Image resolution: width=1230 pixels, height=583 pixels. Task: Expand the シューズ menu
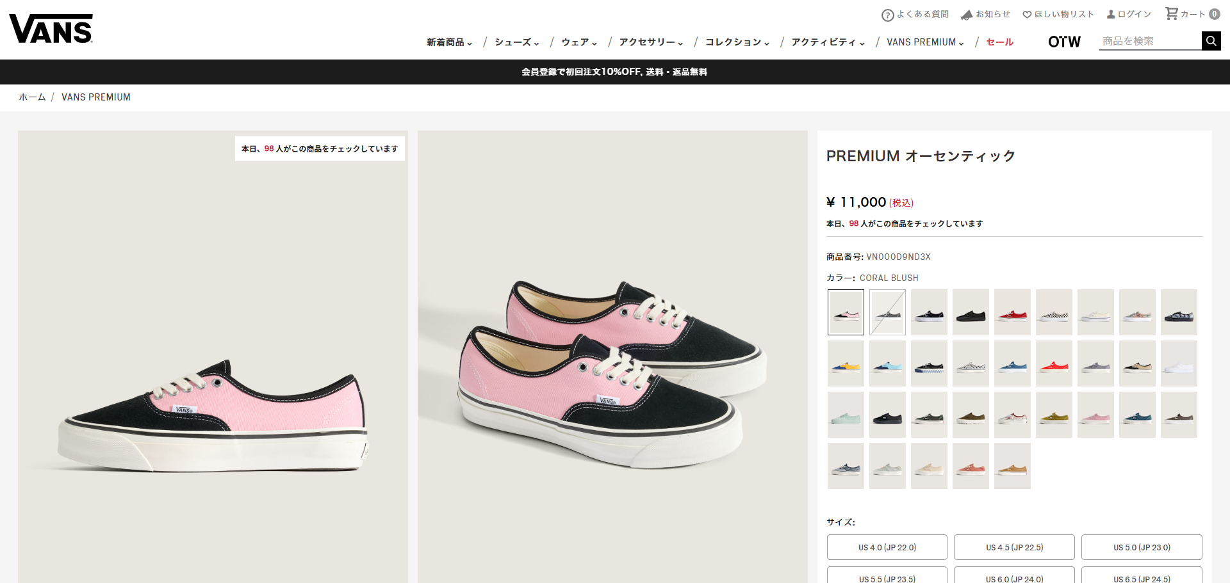(517, 42)
